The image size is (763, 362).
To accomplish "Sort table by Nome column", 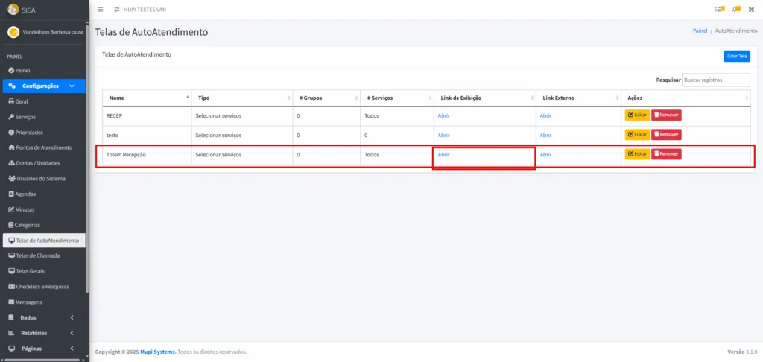I will (x=146, y=98).
